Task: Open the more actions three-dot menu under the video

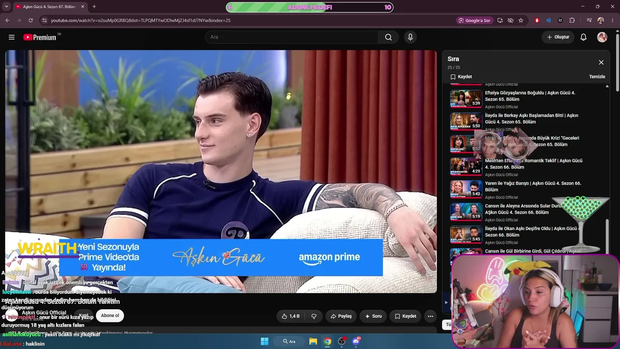Action: [430, 316]
